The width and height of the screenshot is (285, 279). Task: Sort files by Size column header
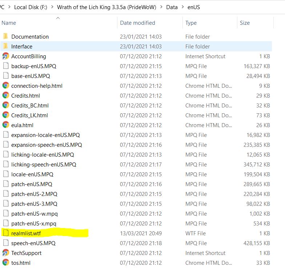pos(245,23)
